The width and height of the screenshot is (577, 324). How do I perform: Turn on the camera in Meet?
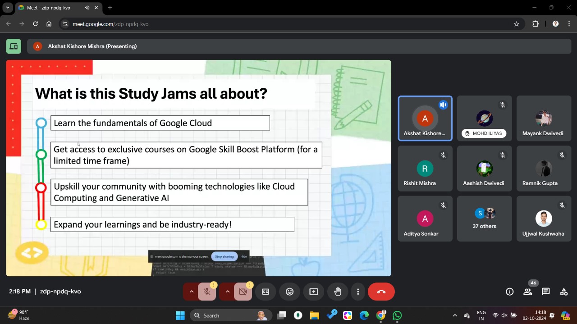243,292
